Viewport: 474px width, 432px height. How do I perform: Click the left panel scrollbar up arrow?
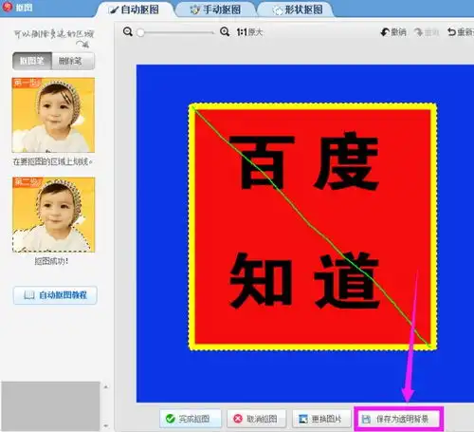click(106, 386)
